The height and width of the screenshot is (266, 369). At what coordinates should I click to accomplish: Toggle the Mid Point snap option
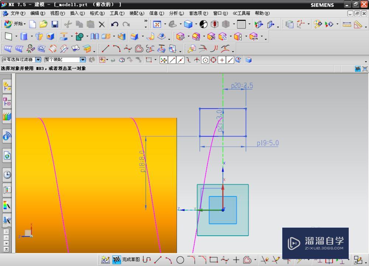coord(180,60)
